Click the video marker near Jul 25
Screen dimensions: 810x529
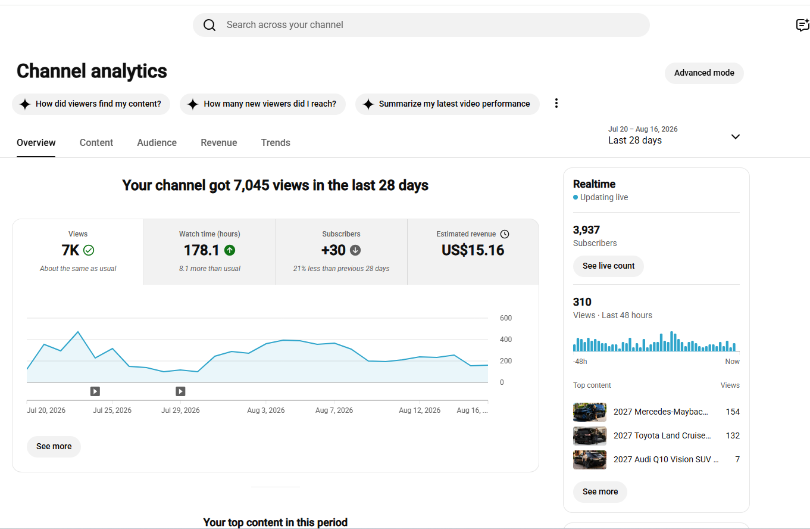(x=95, y=391)
